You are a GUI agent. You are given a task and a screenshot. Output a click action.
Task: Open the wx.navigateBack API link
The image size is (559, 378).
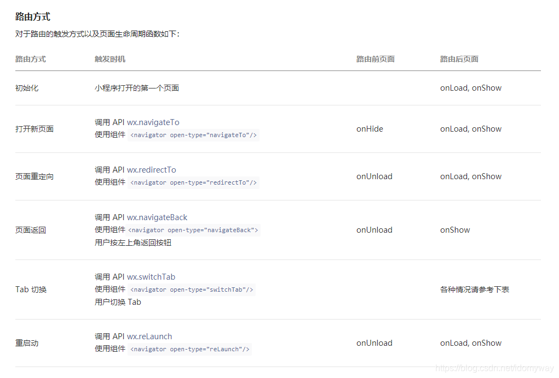tap(157, 217)
